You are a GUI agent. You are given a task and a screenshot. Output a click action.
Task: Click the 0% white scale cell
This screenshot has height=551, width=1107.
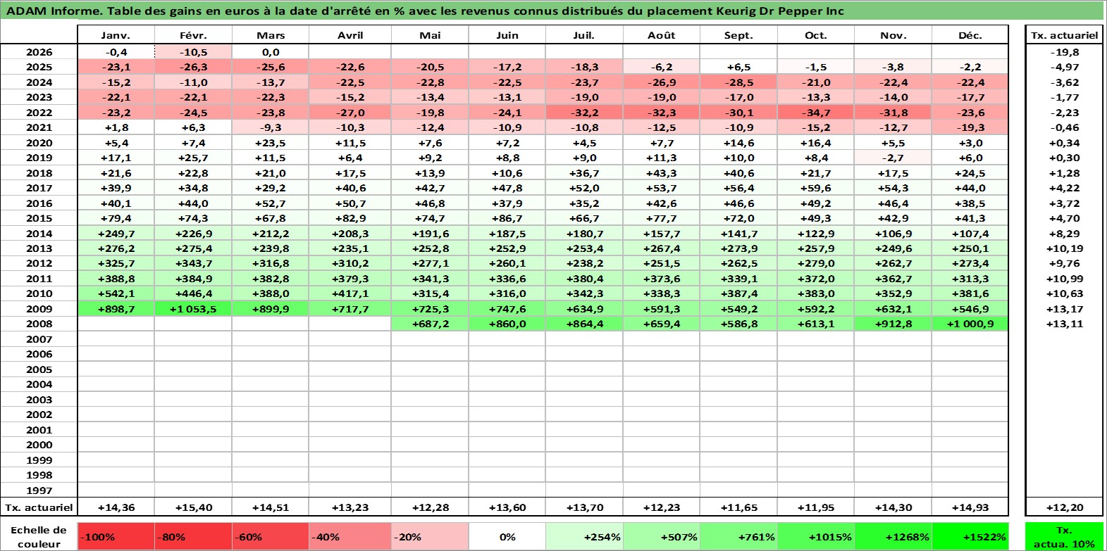pos(507,536)
